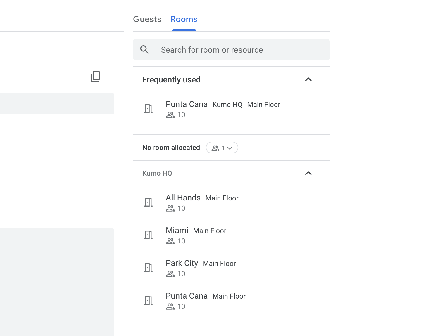Switch to the Guests tab

pos(147,19)
